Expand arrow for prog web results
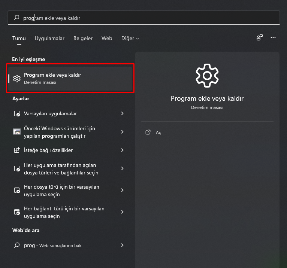 (122, 245)
